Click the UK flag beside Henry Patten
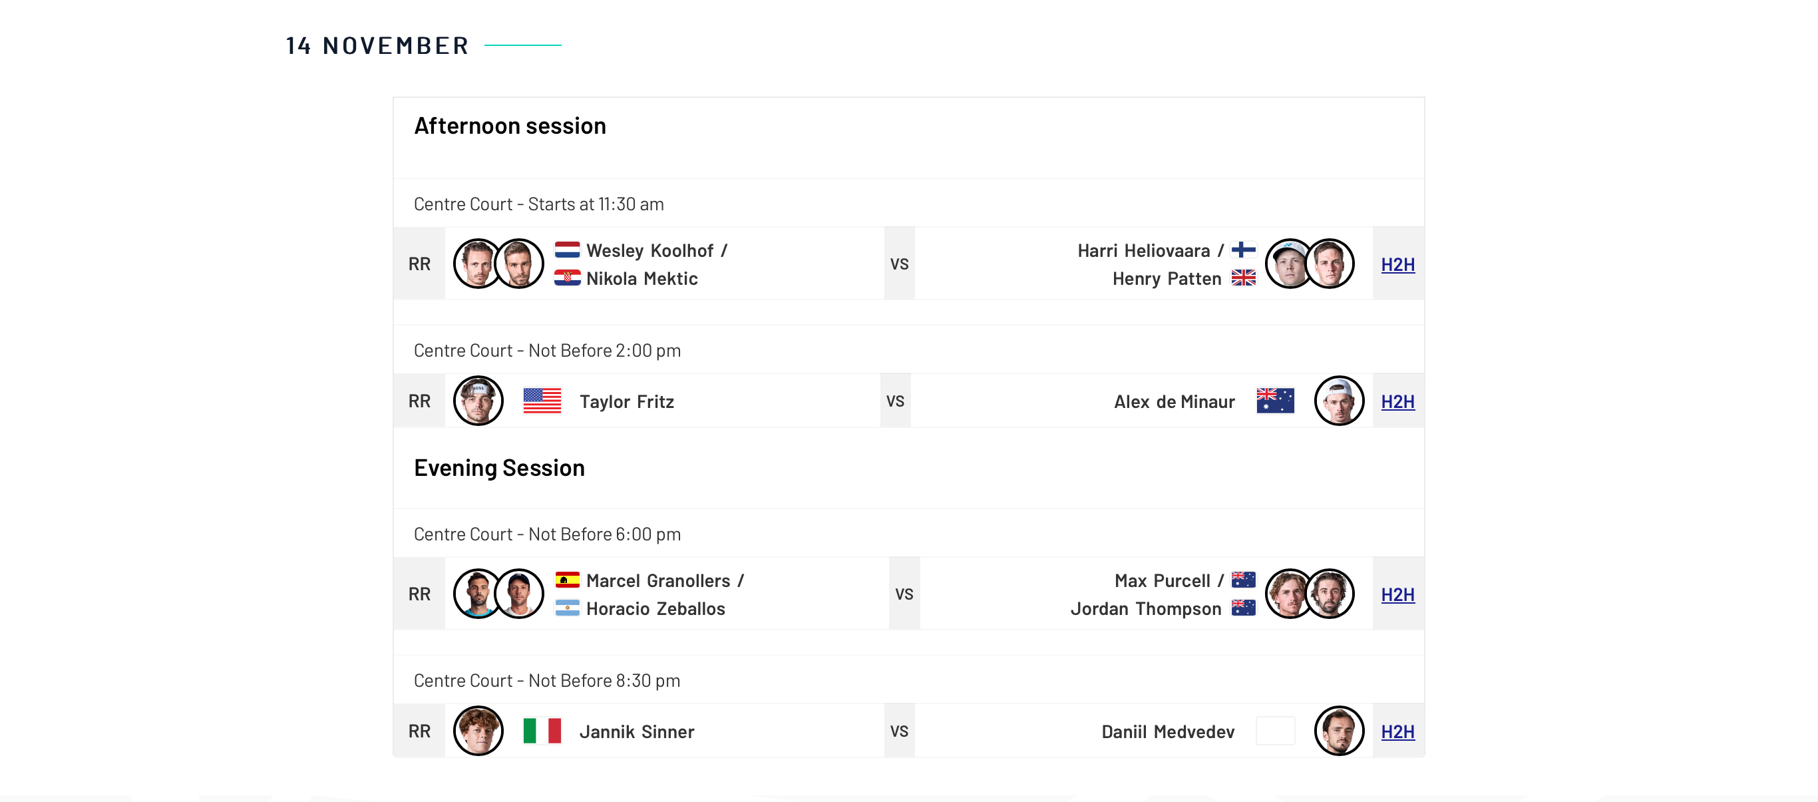 1244,278
